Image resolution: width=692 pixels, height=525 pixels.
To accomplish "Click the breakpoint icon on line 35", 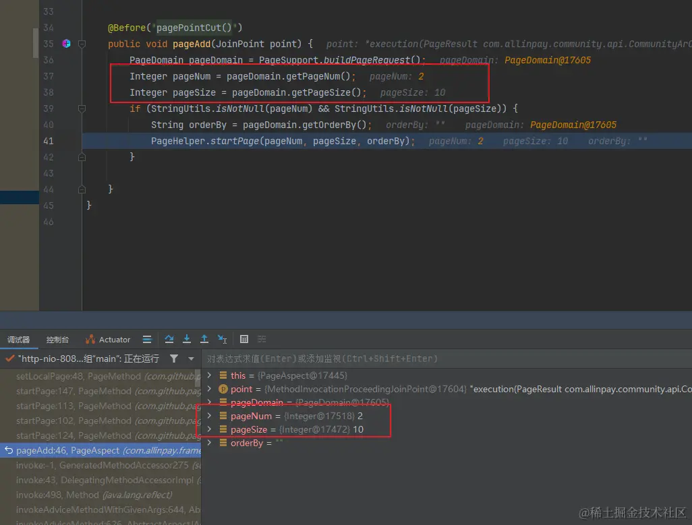I will coord(66,43).
